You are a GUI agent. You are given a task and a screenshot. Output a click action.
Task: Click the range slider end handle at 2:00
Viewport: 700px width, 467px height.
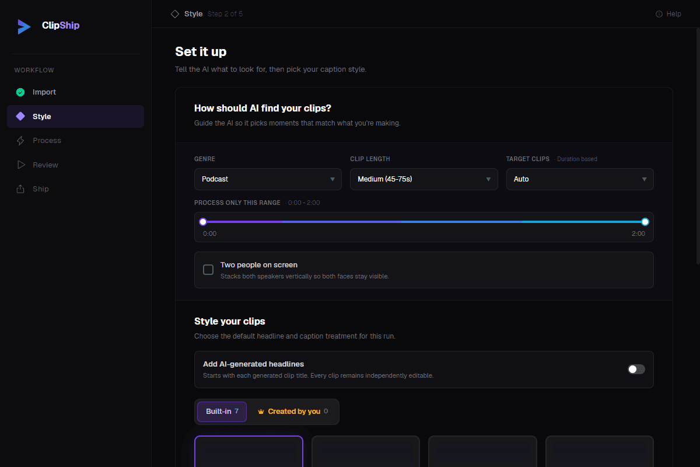pos(645,222)
